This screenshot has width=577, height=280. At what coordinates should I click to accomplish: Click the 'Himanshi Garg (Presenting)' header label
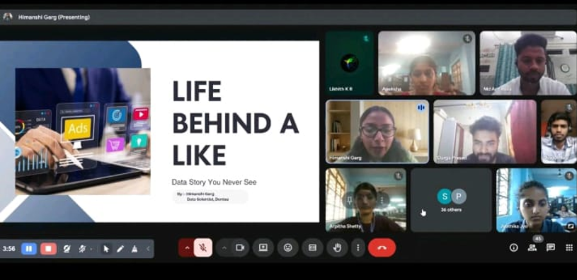[x=54, y=17]
